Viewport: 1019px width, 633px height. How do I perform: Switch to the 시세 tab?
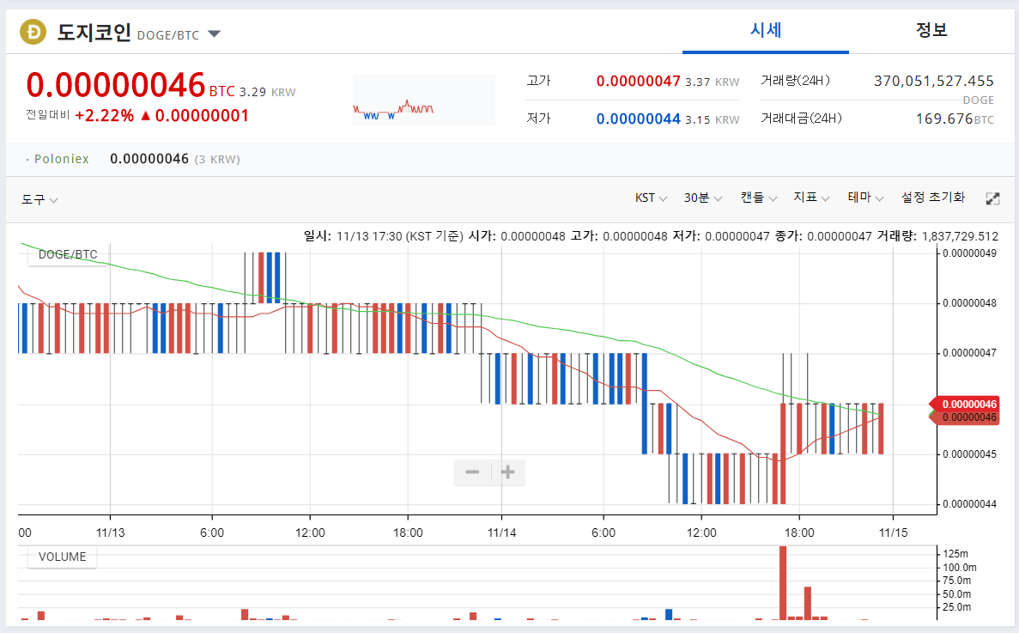pos(766,30)
